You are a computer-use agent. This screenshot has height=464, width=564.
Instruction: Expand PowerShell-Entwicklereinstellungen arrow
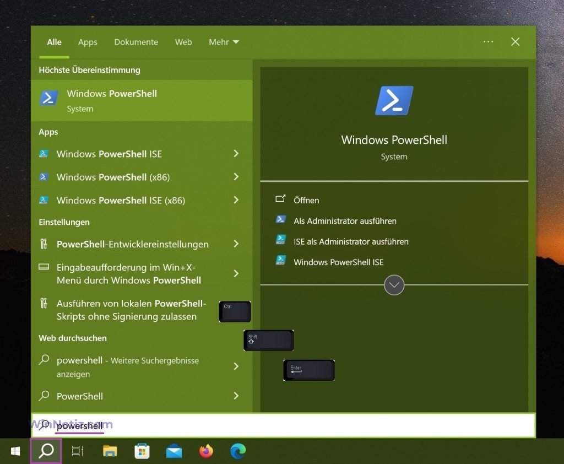point(236,244)
